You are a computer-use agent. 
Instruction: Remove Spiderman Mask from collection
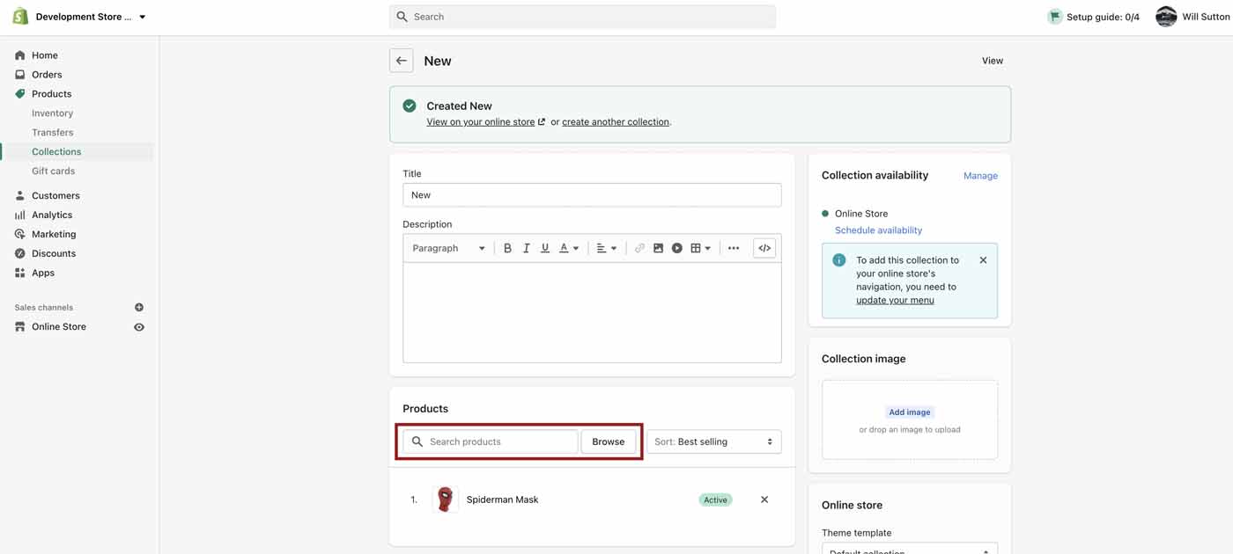(x=764, y=499)
